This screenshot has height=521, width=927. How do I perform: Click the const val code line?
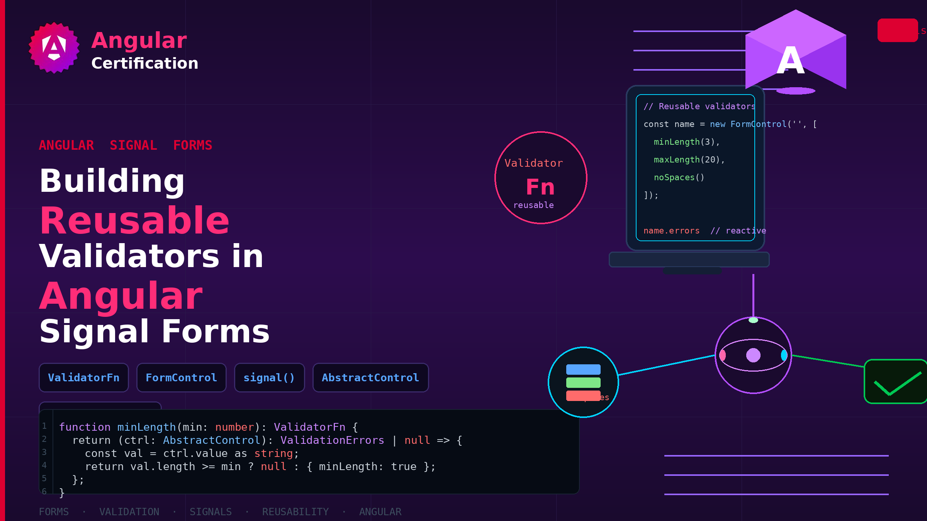pos(192,453)
